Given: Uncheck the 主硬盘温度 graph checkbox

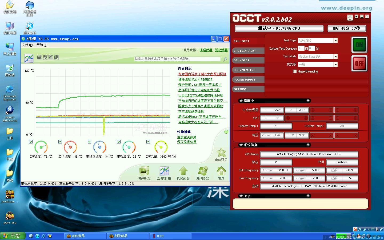Looking at the screenshot, I should (x=89, y=142).
